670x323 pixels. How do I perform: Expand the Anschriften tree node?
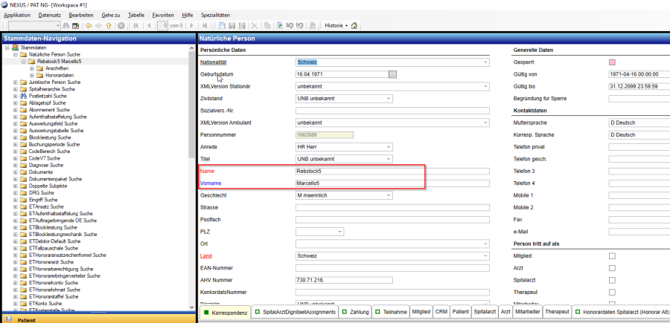click(x=31, y=68)
